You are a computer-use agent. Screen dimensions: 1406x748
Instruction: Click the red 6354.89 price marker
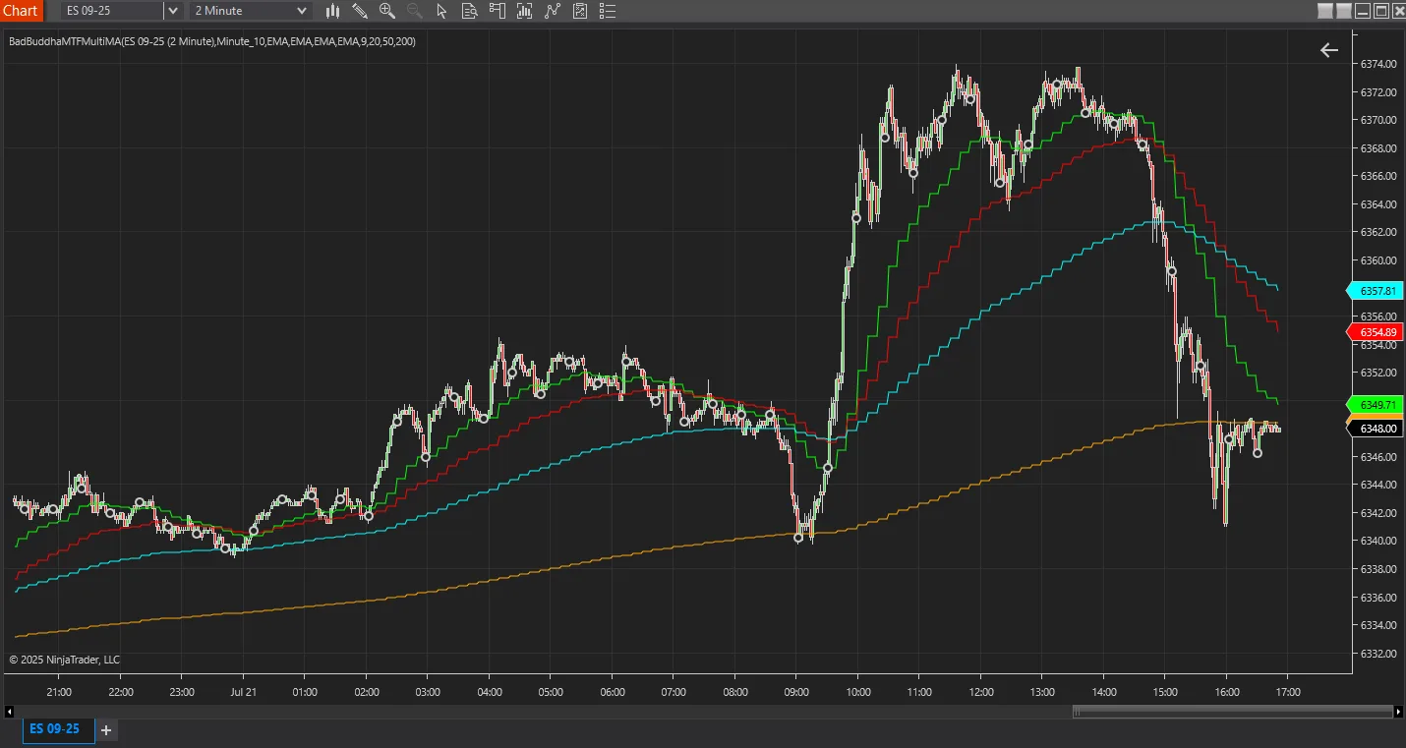point(1375,332)
